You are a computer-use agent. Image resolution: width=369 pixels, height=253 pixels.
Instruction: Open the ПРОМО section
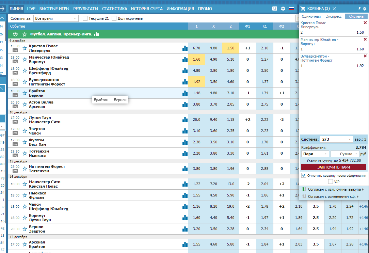(205, 9)
